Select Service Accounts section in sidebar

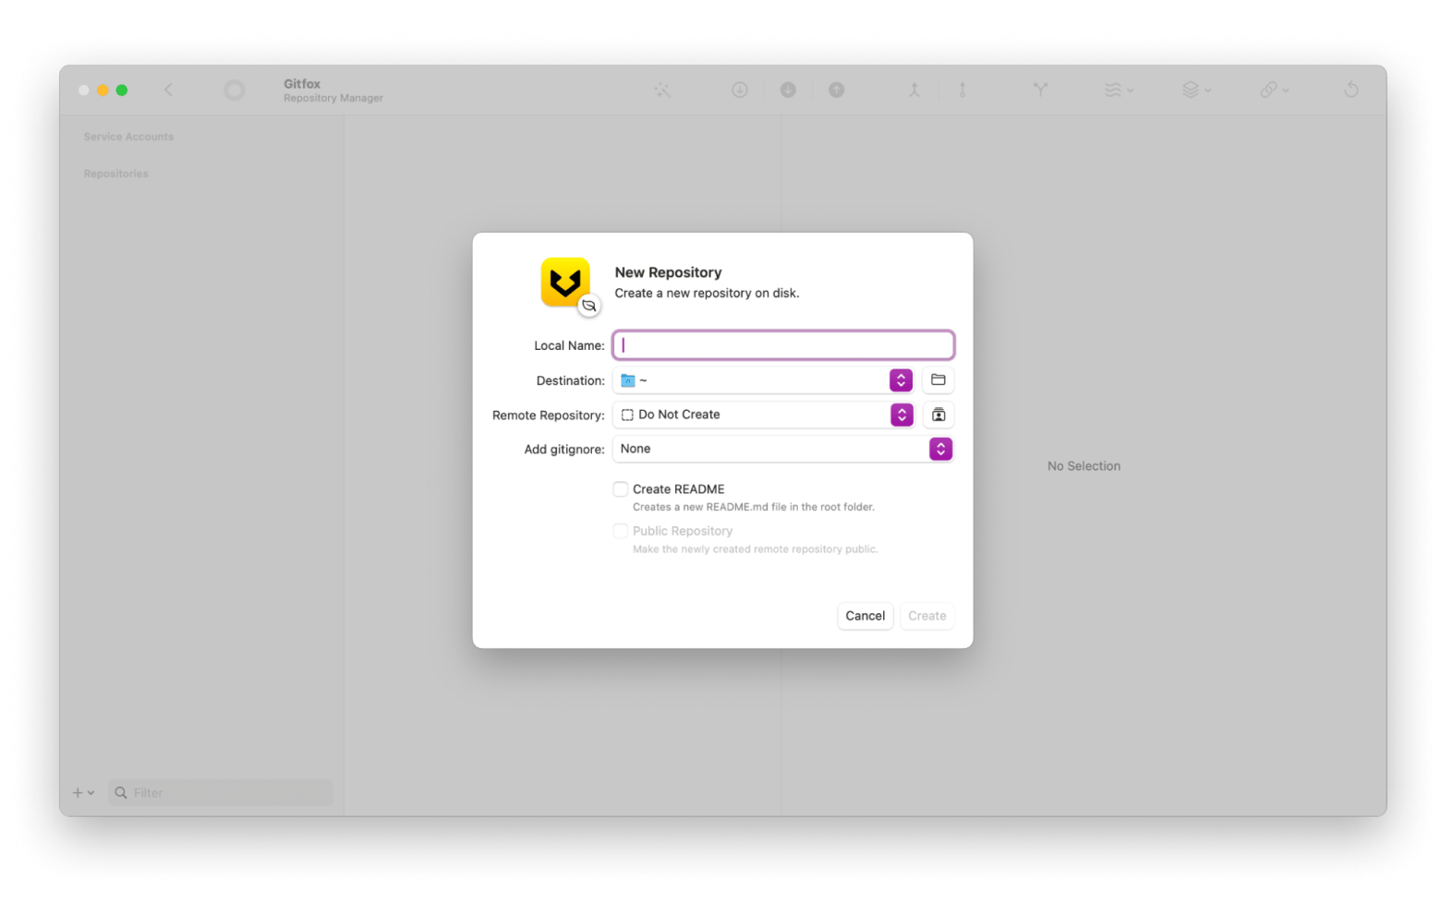tap(128, 137)
